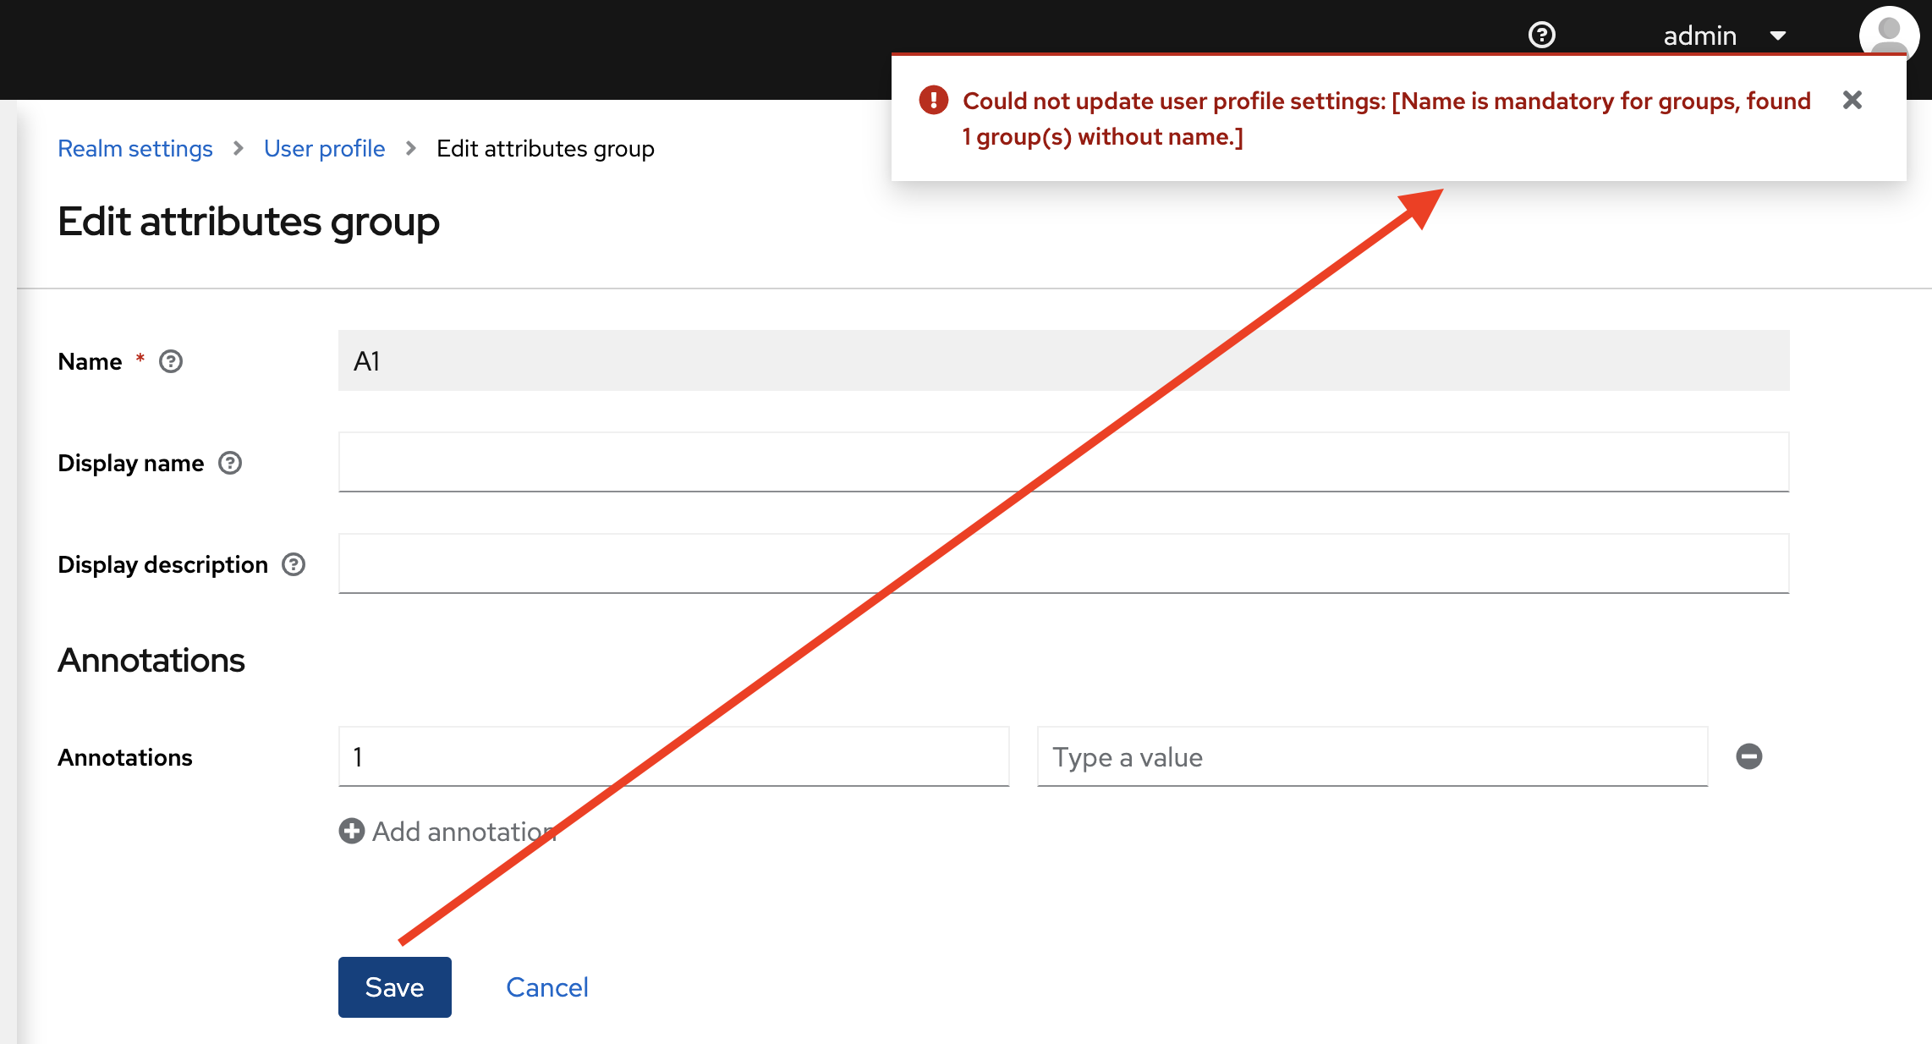Open the Name field help tooltip
The height and width of the screenshot is (1044, 1932).
pyautogui.click(x=170, y=361)
